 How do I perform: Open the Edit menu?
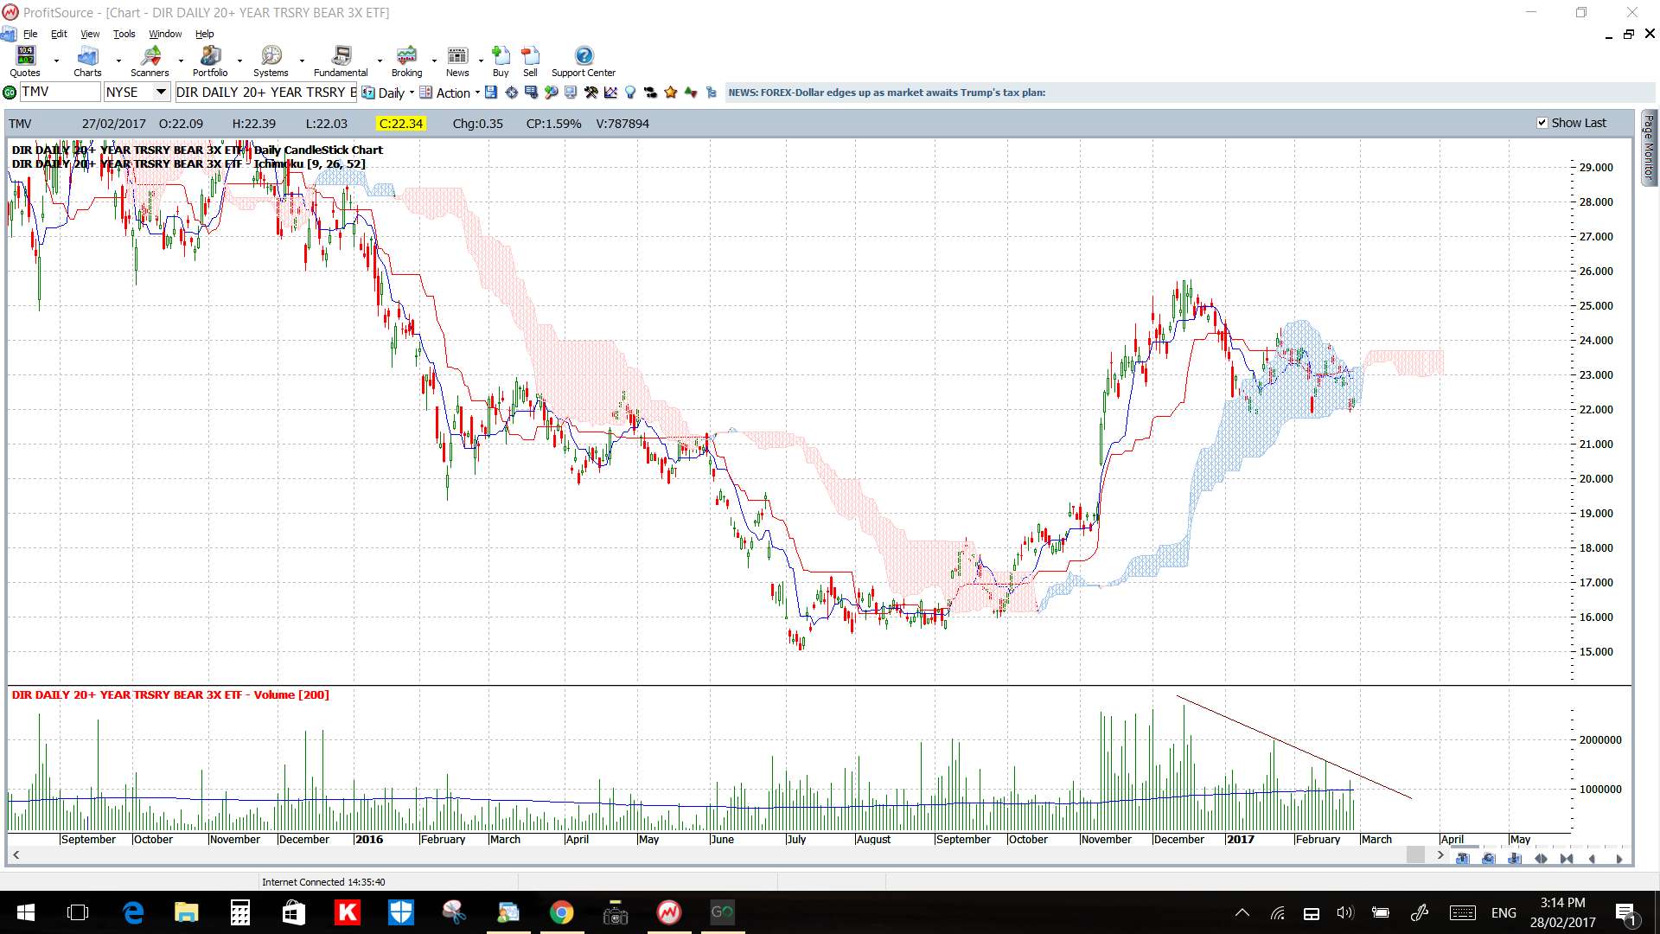click(59, 34)
